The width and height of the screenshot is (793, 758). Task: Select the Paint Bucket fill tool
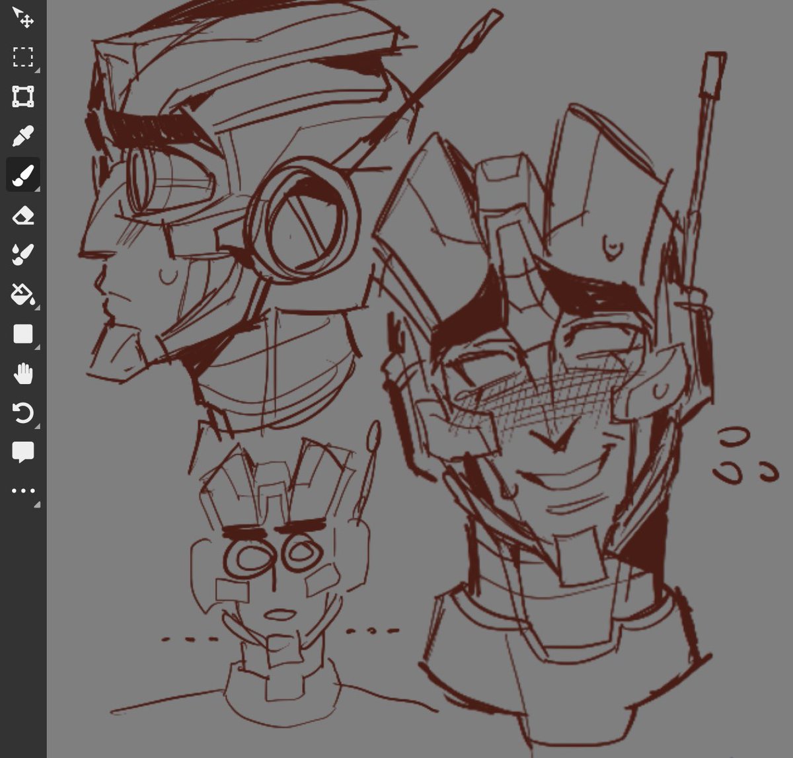tap(23, 294)
